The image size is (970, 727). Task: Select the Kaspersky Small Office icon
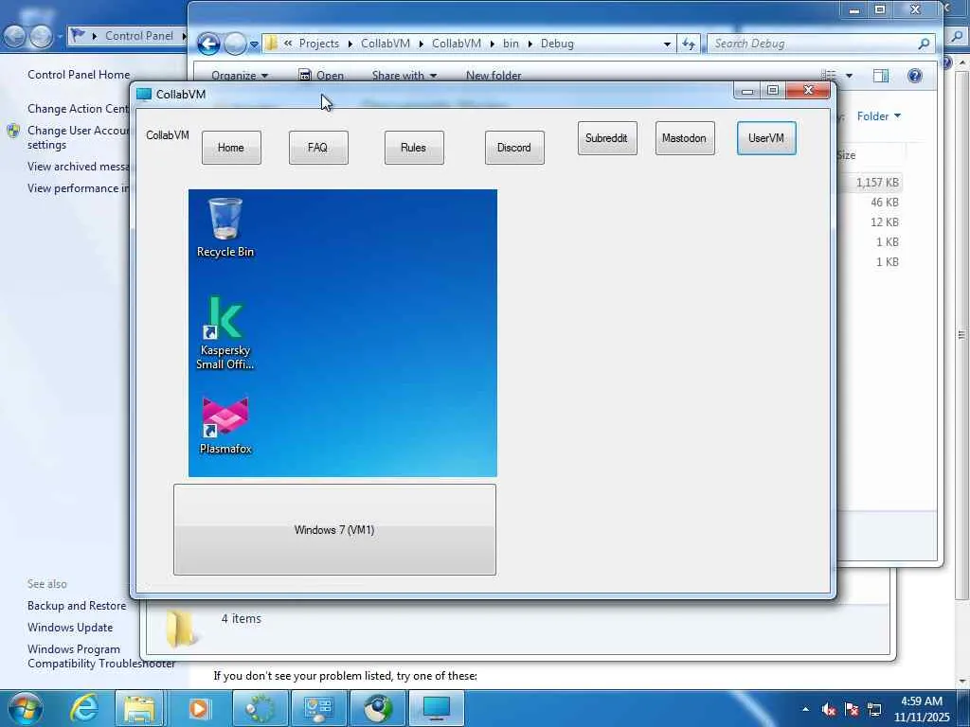(225, 332)
